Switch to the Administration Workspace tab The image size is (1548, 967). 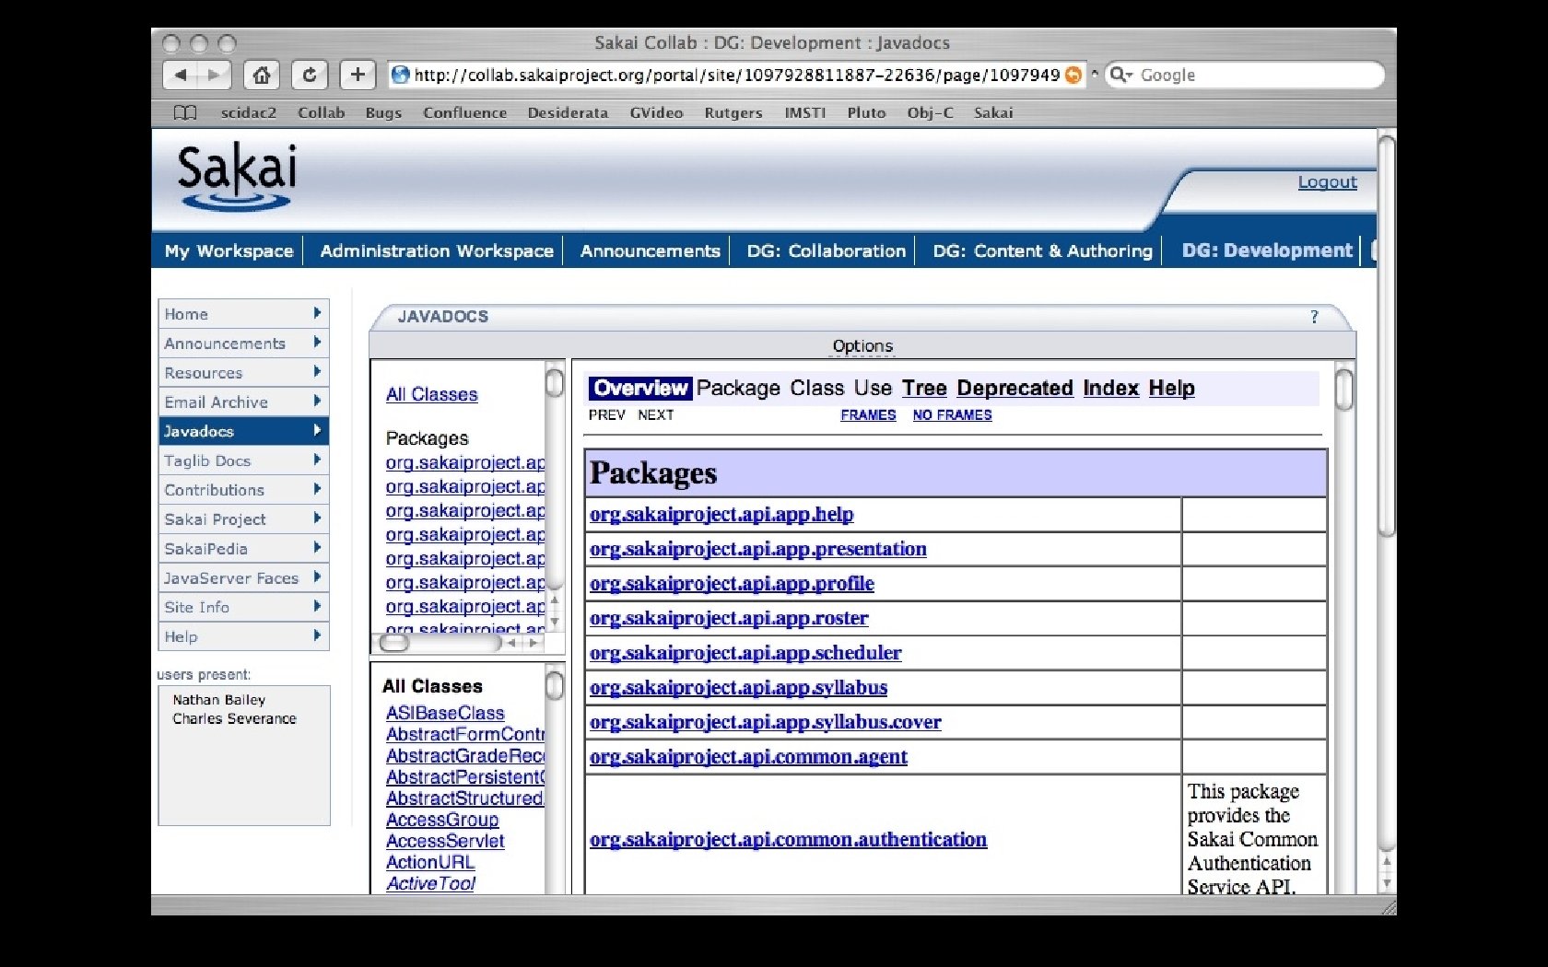point(437,250)
